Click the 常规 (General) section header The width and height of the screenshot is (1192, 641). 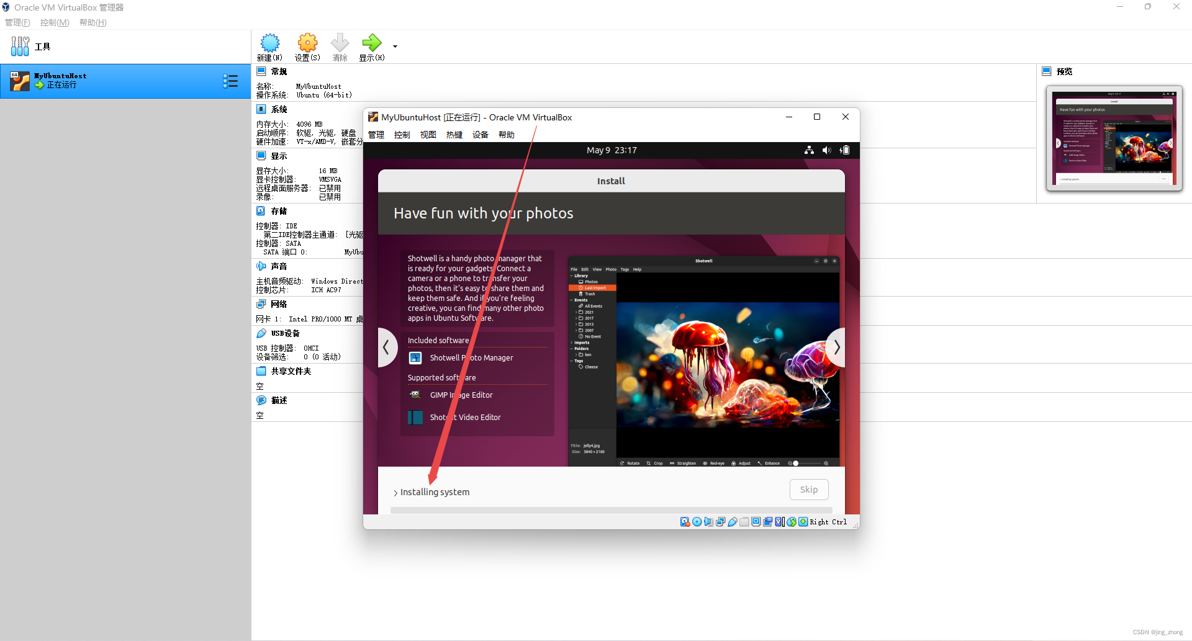pyautogui.click(x=279, y=71)
